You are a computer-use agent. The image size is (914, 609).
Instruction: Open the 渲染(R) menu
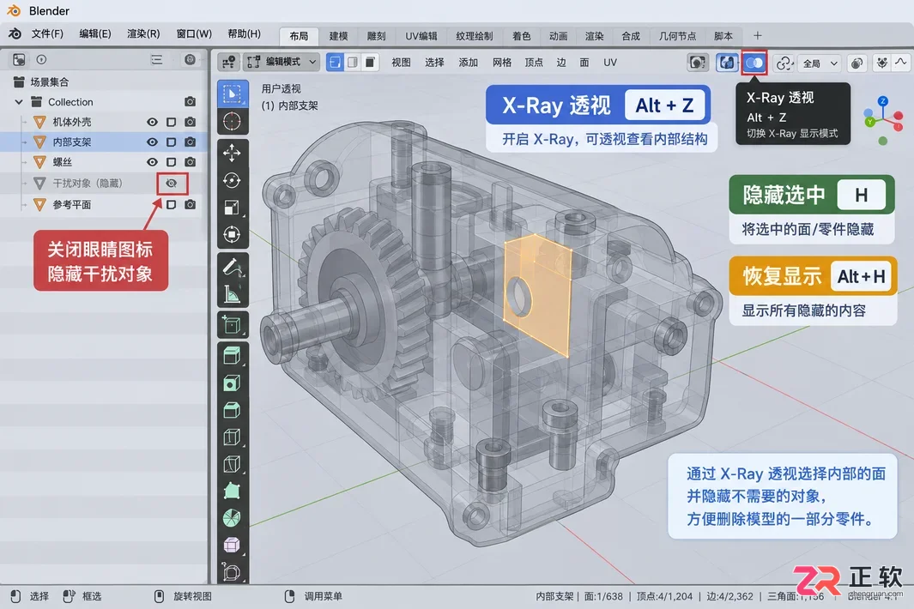pos(143,33)
